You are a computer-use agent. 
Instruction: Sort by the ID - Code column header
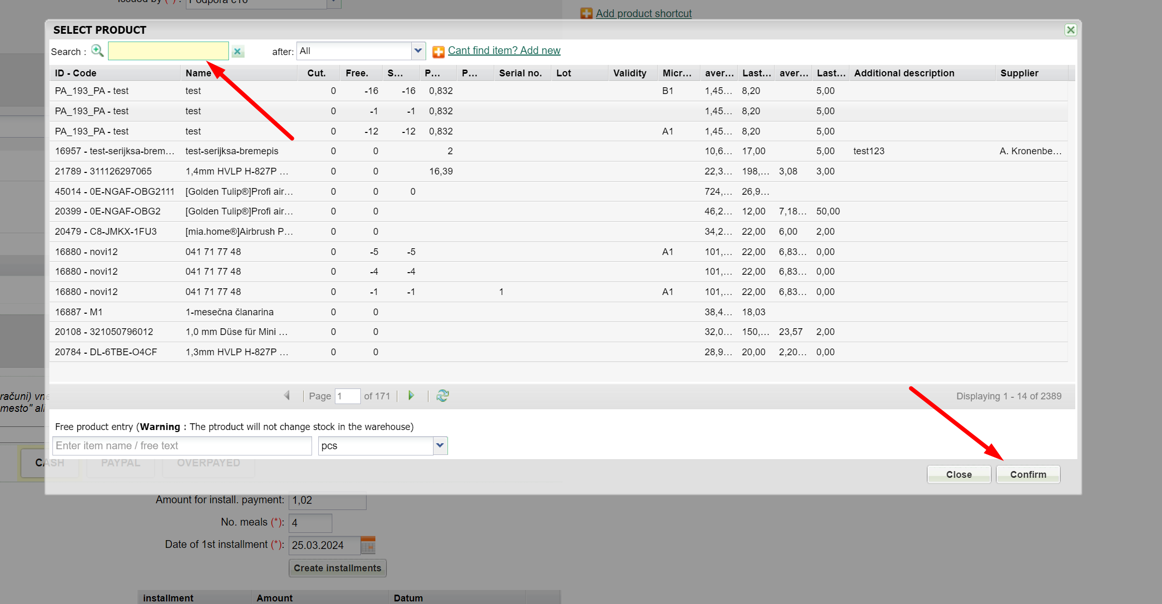76,73
